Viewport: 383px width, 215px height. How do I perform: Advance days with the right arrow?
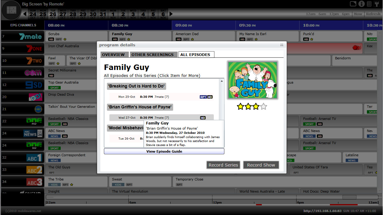[171, 14]
